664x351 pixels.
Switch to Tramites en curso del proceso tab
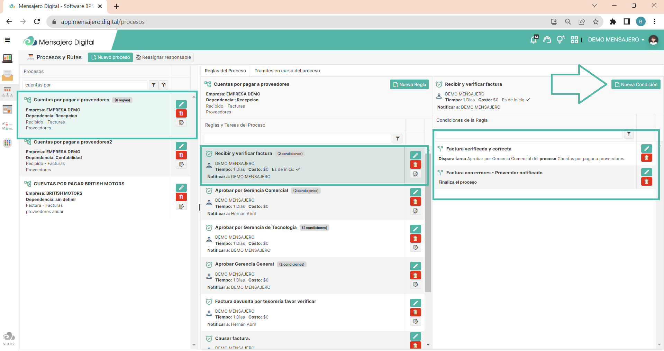click(287, 71)
